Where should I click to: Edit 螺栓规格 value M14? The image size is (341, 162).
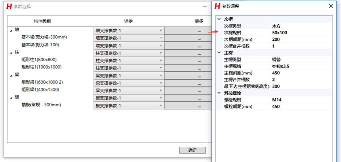[302, 100]
